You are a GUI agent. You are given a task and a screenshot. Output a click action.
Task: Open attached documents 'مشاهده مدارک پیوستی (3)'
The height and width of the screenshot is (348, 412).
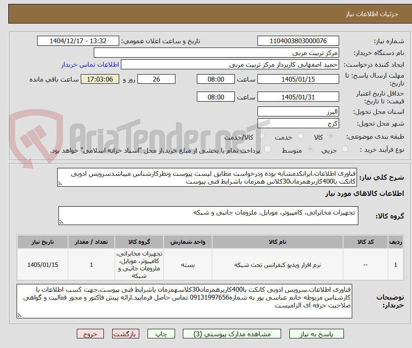click(x=232, y=334)
